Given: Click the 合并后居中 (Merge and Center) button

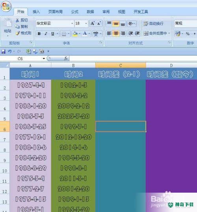Looking at the screenshot, I should click(x=156, y=34).
